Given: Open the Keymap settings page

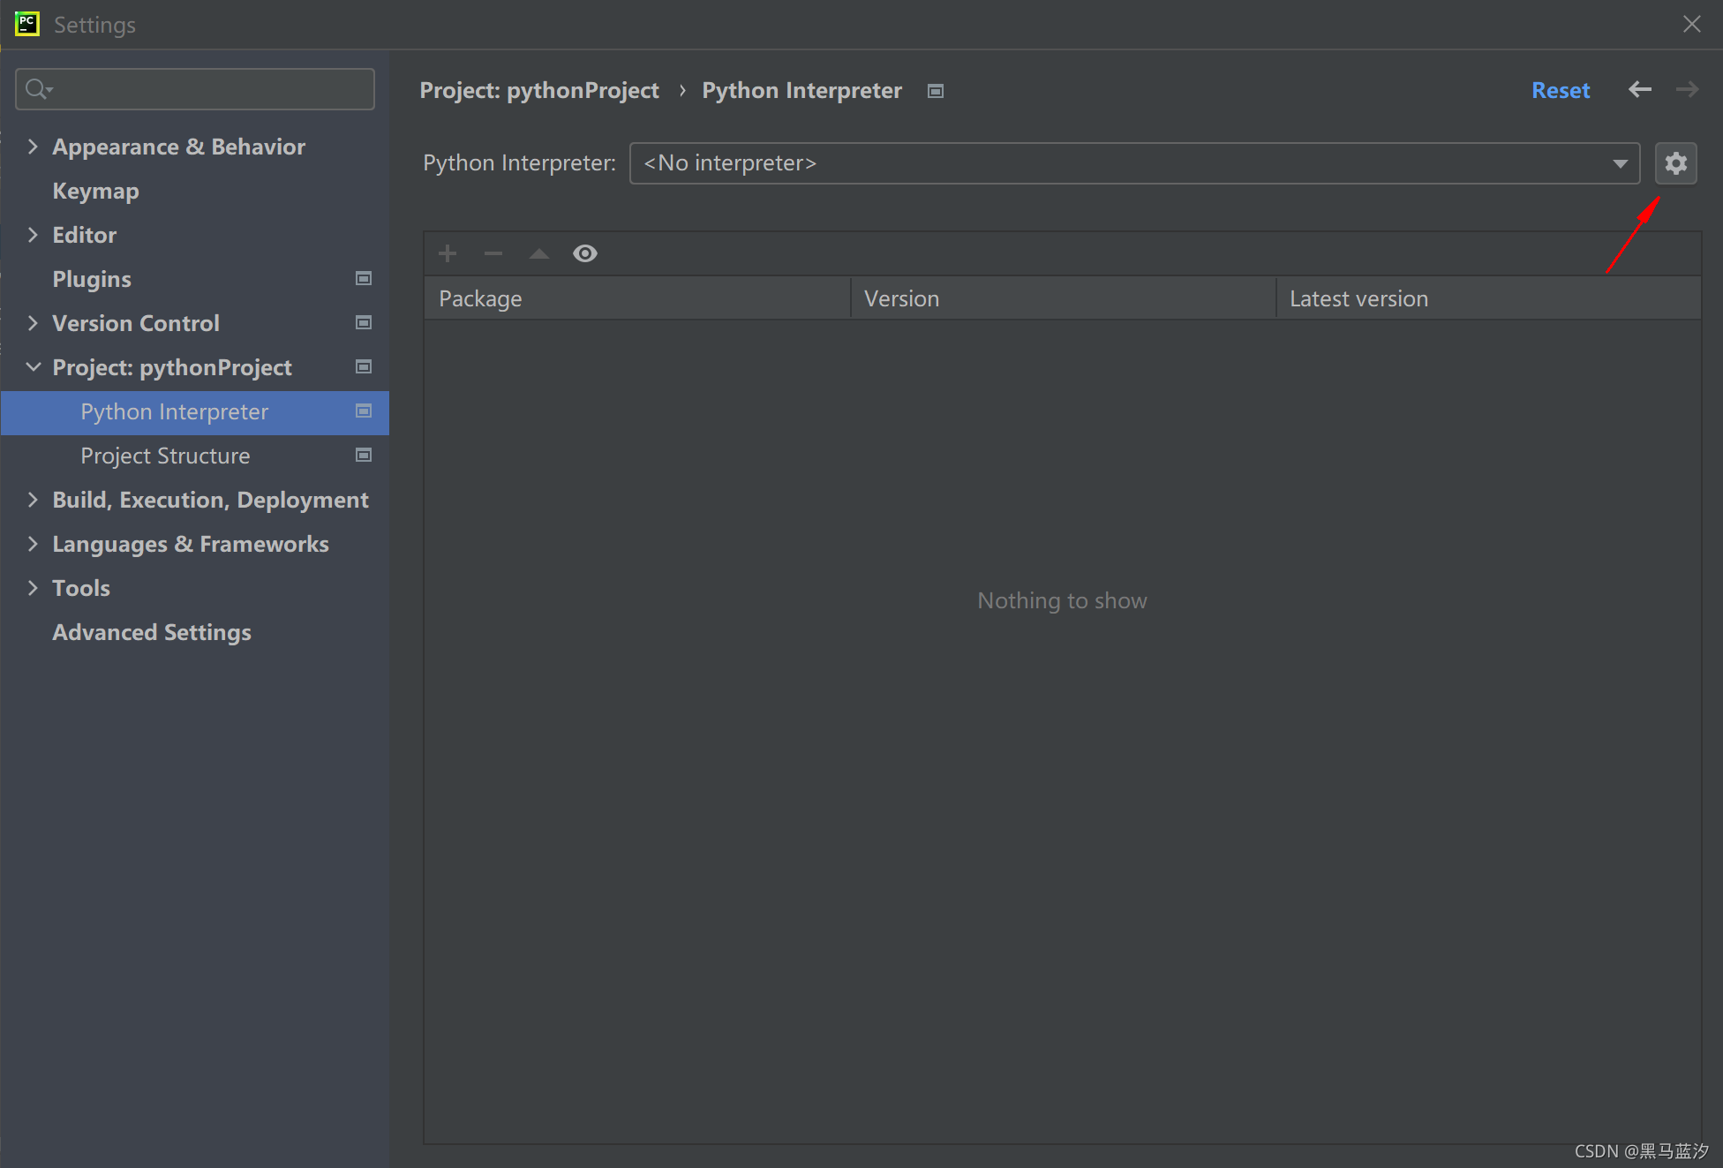Looking at the screenshot, I should tap(95, 191).
